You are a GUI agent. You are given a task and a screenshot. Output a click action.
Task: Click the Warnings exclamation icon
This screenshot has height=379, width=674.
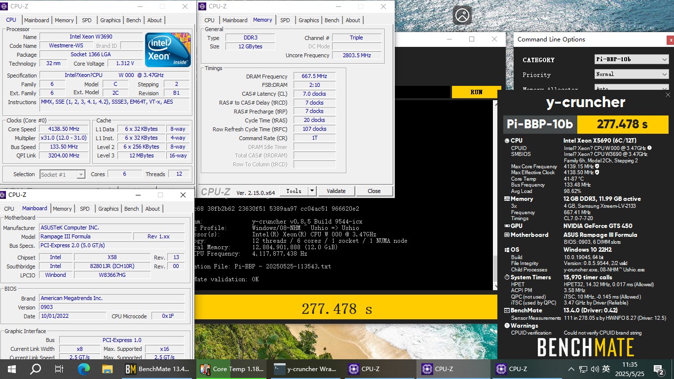click(507, 326)
